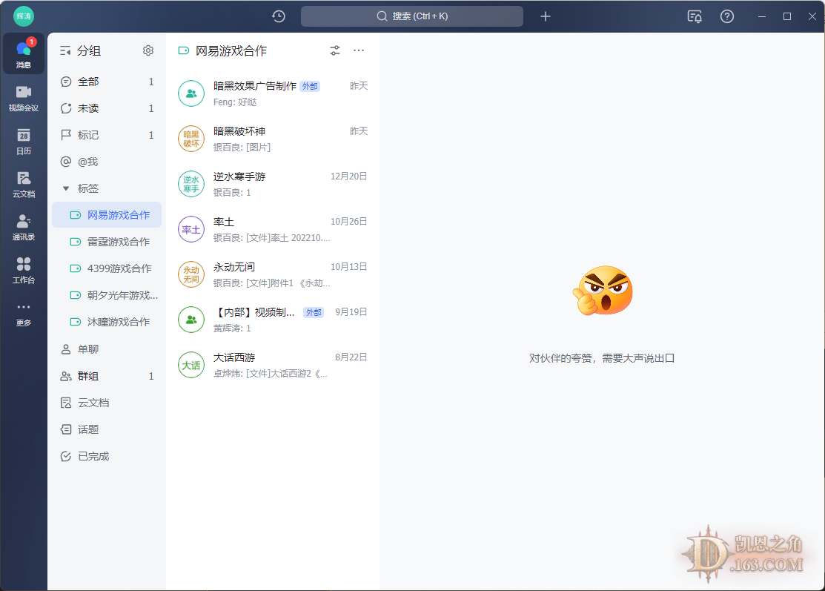Image resolution: width=825 pixels, height=591 pixels.
Task: Open chat 暗黑破坏神
Action: coord(273,139)
